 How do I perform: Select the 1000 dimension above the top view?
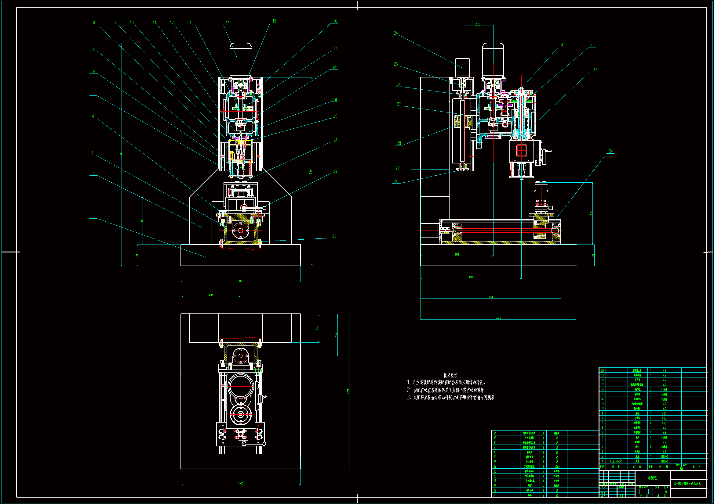point(211,295)
